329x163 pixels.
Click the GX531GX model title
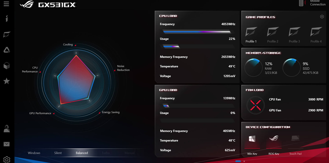pyautogui.click(x=57, y=5)
